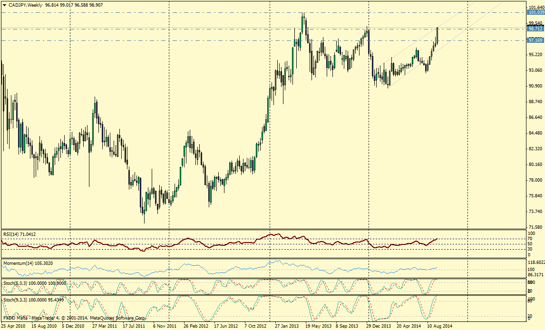Click the 118.6022 Momentum scale value

(x=536, y=262)
